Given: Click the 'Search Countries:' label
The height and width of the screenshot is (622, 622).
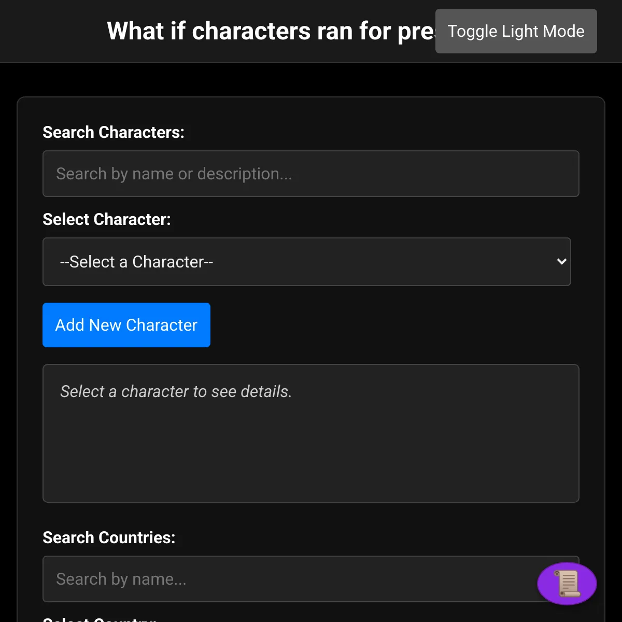Looking at the screenshot, I should [x=109, y=538].
